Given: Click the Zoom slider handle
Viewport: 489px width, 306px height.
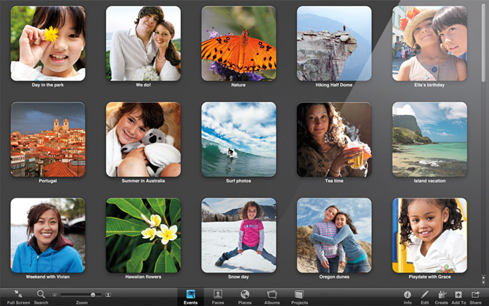Looking at the screenshot, I should click(93, 294).
